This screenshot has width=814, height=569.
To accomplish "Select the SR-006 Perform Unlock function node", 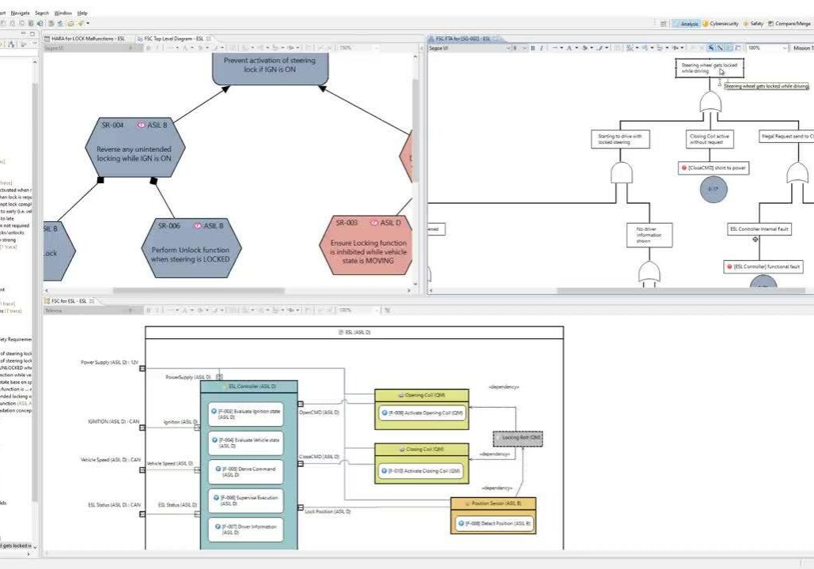I will [190, 248].
